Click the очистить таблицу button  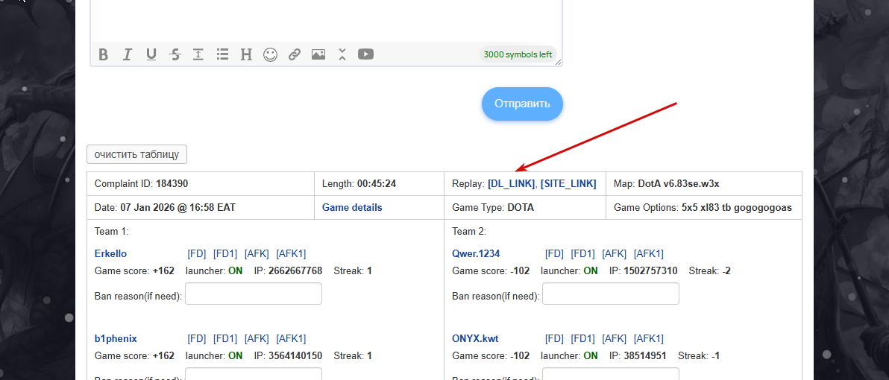136,154
